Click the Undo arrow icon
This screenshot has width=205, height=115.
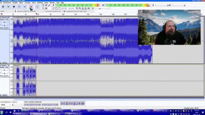[x=70, y=8]
